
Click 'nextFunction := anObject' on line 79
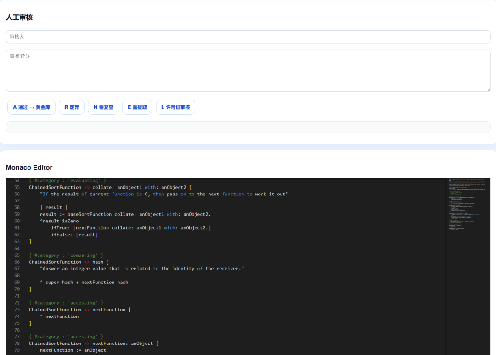[73, 350]
